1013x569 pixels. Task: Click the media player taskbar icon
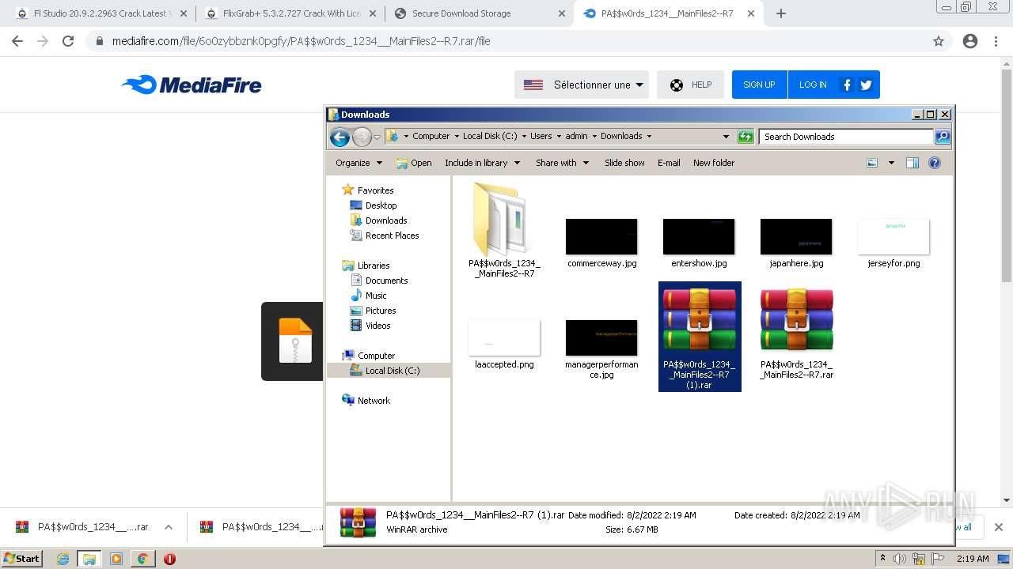click(116, 559)
